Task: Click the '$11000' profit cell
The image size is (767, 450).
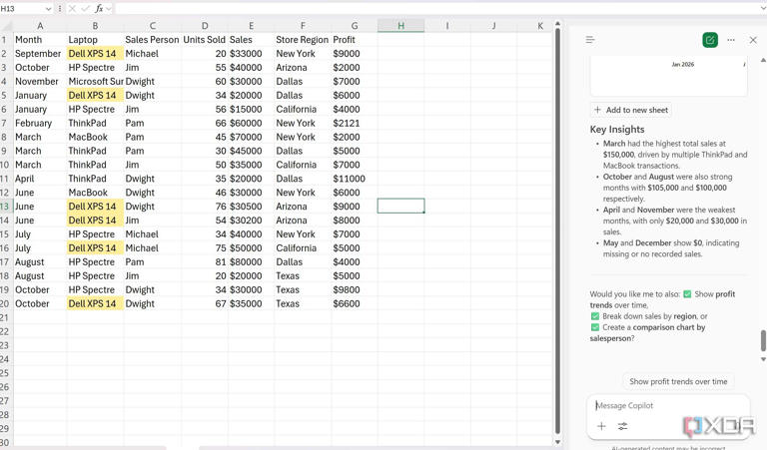Action: 355,179
